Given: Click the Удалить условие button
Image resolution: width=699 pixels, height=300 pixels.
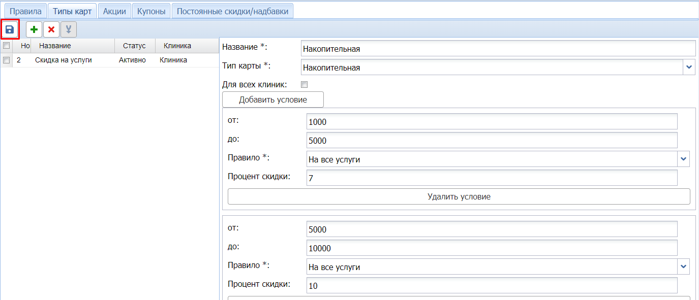Looking at the screenshot, I should [459, 196].
